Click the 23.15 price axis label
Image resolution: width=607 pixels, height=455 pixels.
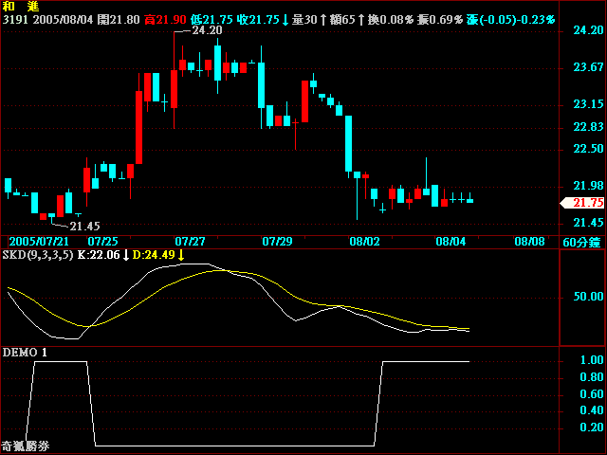tap(588, 104)
